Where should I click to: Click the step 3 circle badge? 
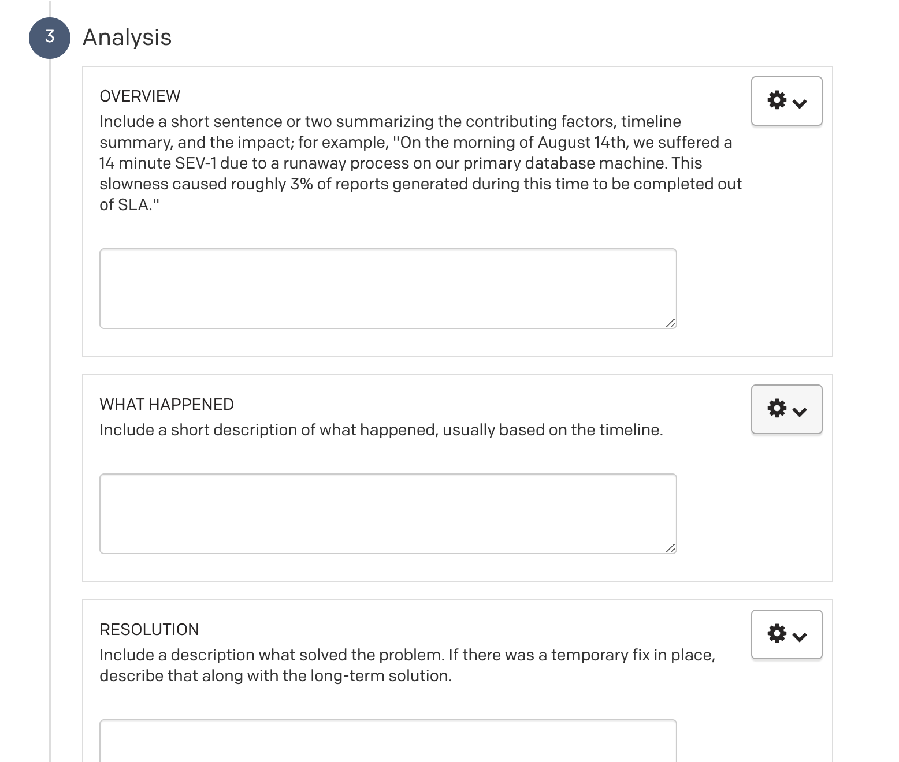pos(50,38)
